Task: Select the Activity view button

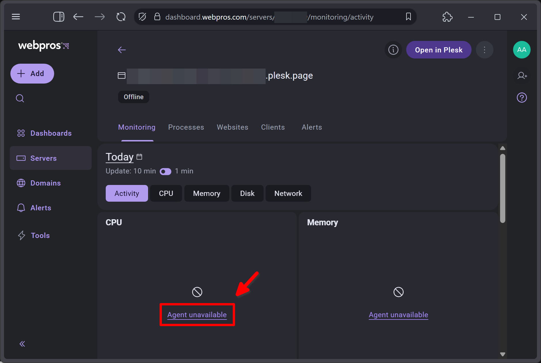Action: (127, 193)
